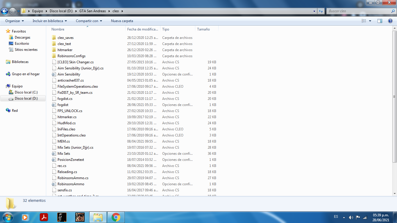This screenshot has height=223, width=397.
Task: Select Favoritos in the navigation pane
Action: 19,31
